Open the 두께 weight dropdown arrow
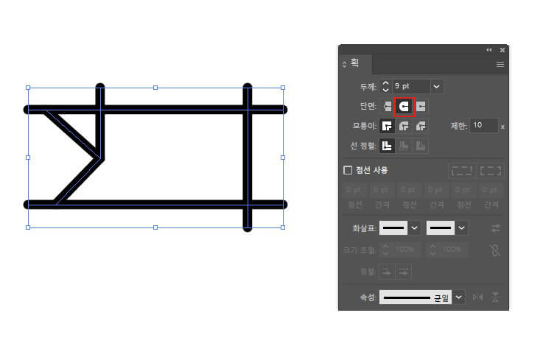Screen dimensions: 543x360 (437, 87)
